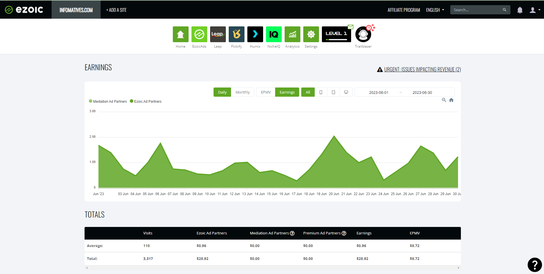Click the Earnings column header
544x274 pixels.
[x=364, y=233]
